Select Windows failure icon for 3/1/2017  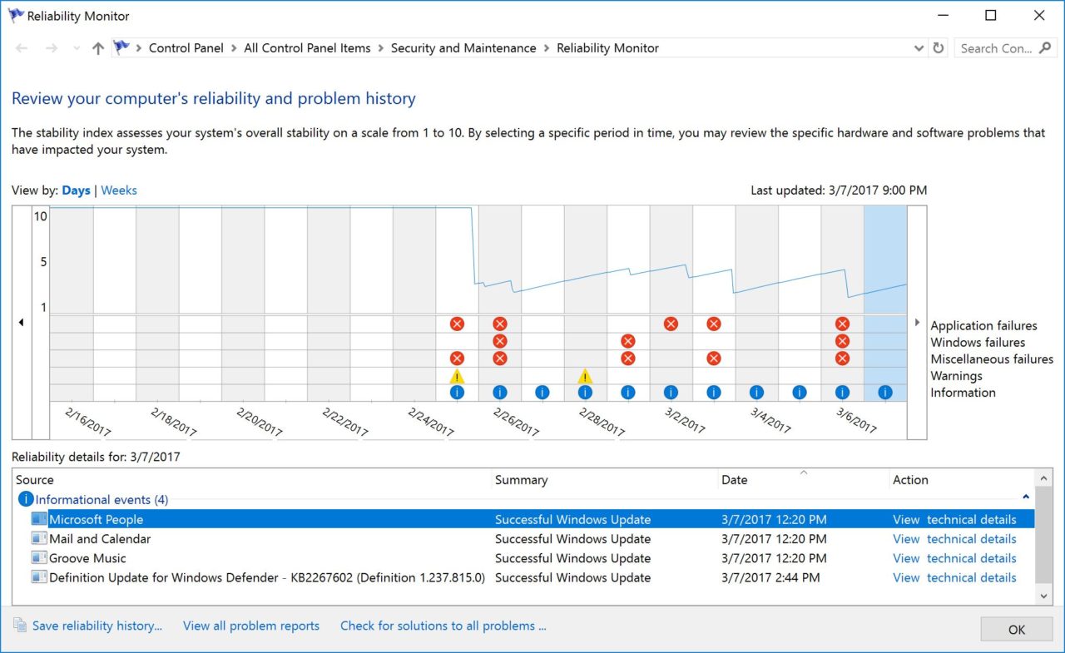628,341
